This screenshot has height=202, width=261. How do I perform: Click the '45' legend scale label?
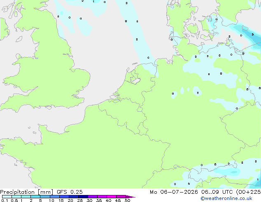point(118,200)
